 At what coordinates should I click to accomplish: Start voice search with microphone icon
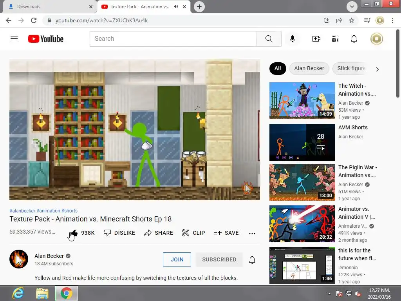[x=292, y=39]
